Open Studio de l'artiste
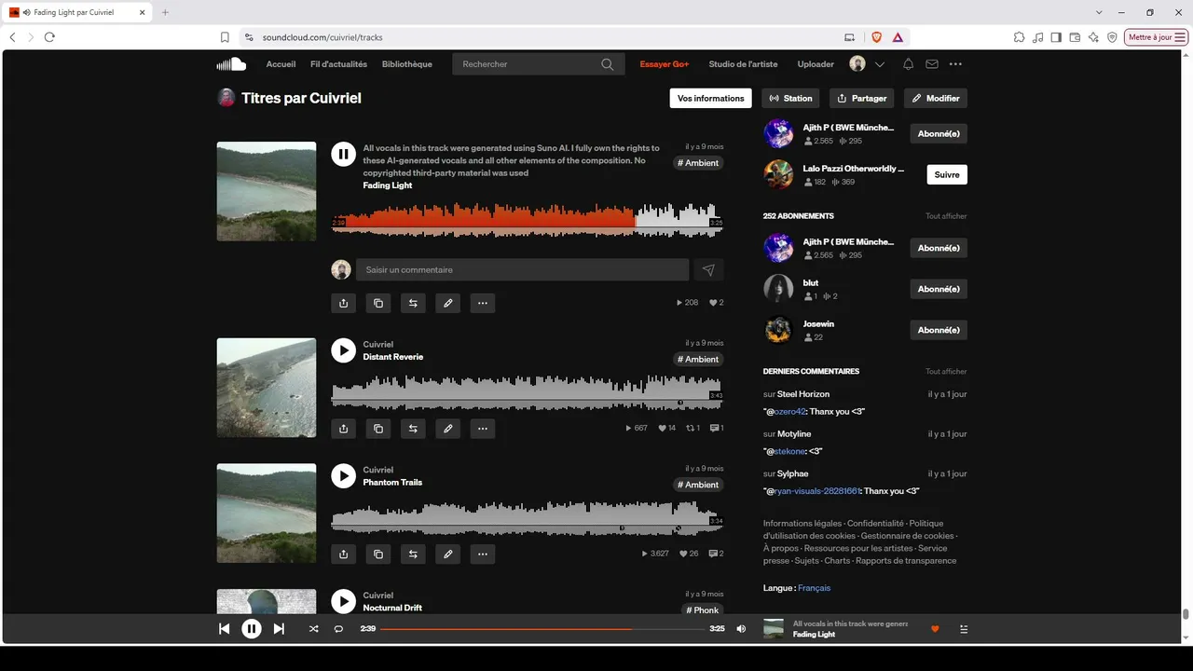The height and width of the screenshot is (671, 1193). click(x=743, y=64)
